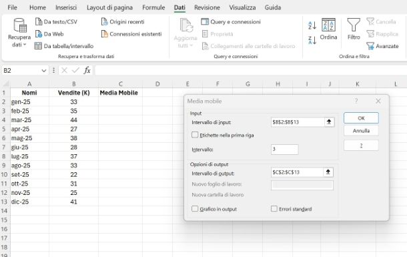Viewport: 407px width, 257px height.
Task: Open the dimmed Proprietà command
Action: [x=218, y=34]
